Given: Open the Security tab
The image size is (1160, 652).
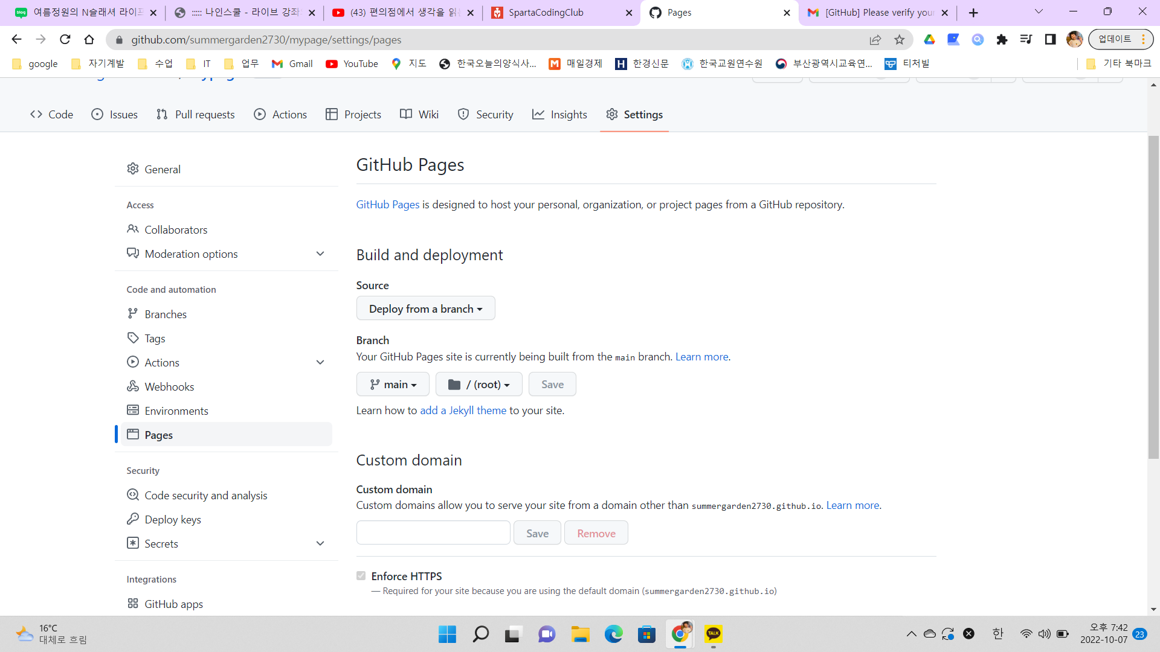Looking at the screenshot, I should point(486,115).
